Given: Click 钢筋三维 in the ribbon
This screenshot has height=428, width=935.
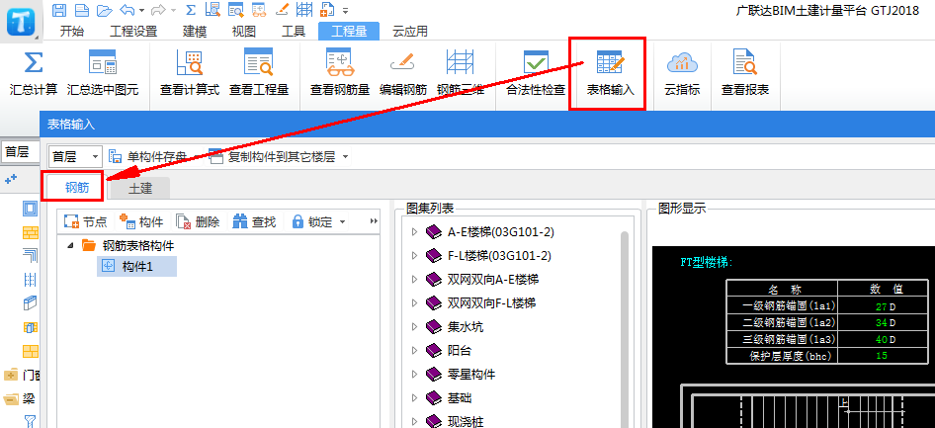Looking at the screenshot, I should [x=460, y=73].
